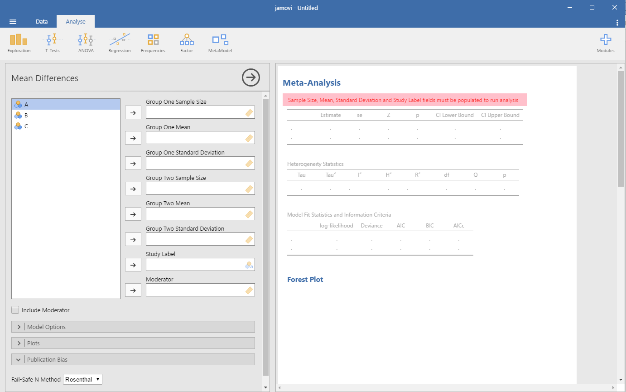Click the Group One Sample Size field
Image resolution: width=626 pixels, height=392 pixels.
coord(200,112)
